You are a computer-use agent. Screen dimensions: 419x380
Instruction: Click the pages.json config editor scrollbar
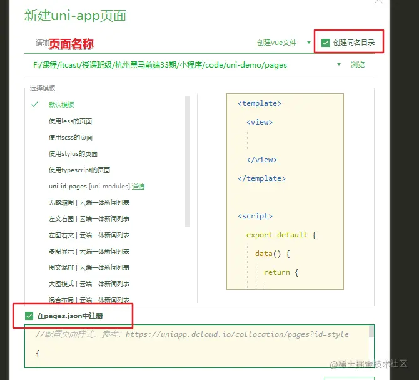pos(371,331)
